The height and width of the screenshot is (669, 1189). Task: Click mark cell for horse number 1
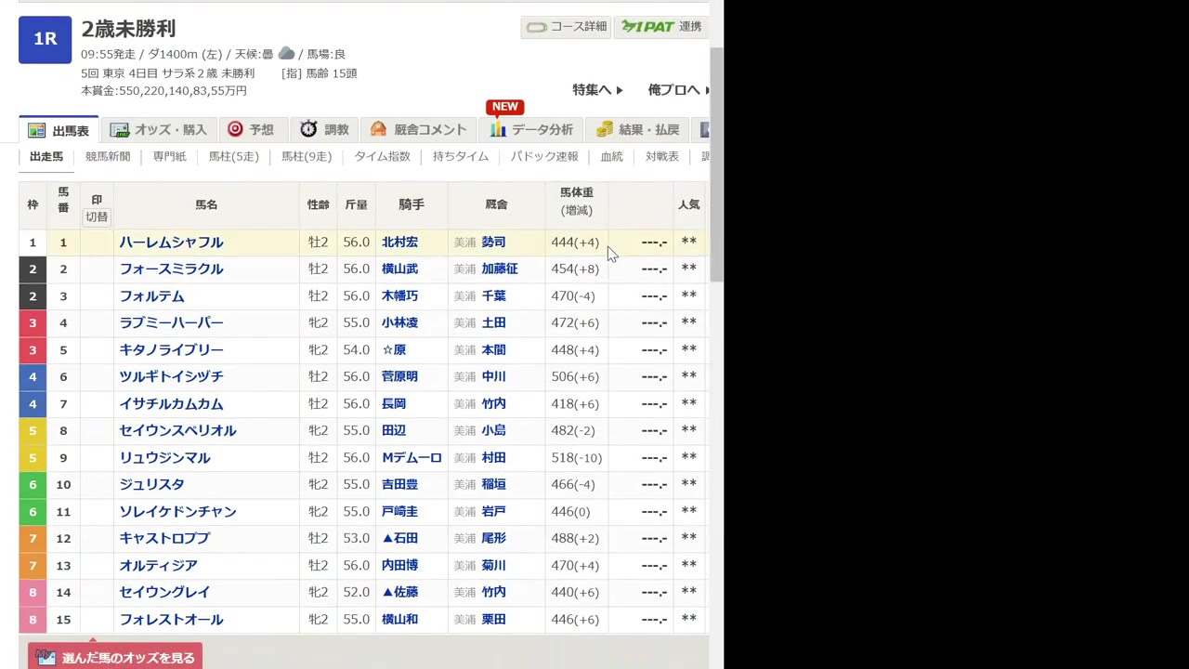[97, 242]
